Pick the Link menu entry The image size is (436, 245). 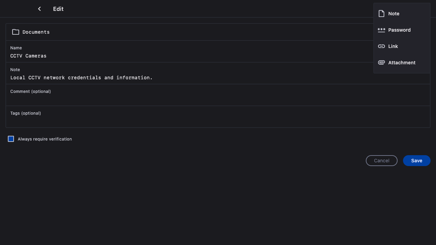(393, 46)
